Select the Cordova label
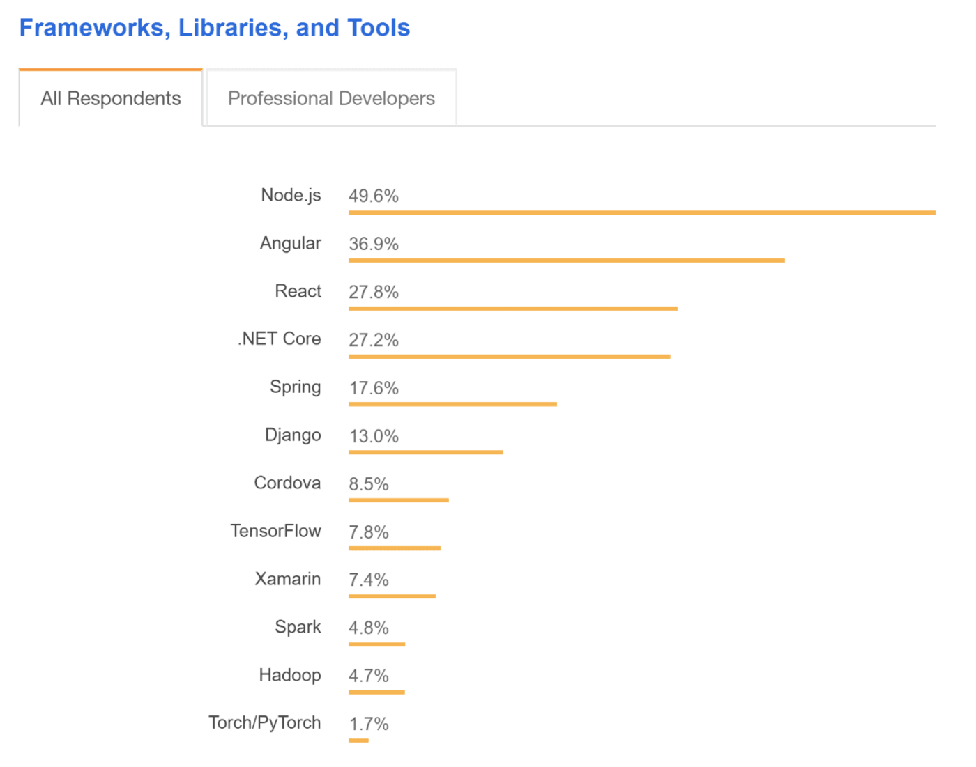The image size is (976, 767). (287, 483)
